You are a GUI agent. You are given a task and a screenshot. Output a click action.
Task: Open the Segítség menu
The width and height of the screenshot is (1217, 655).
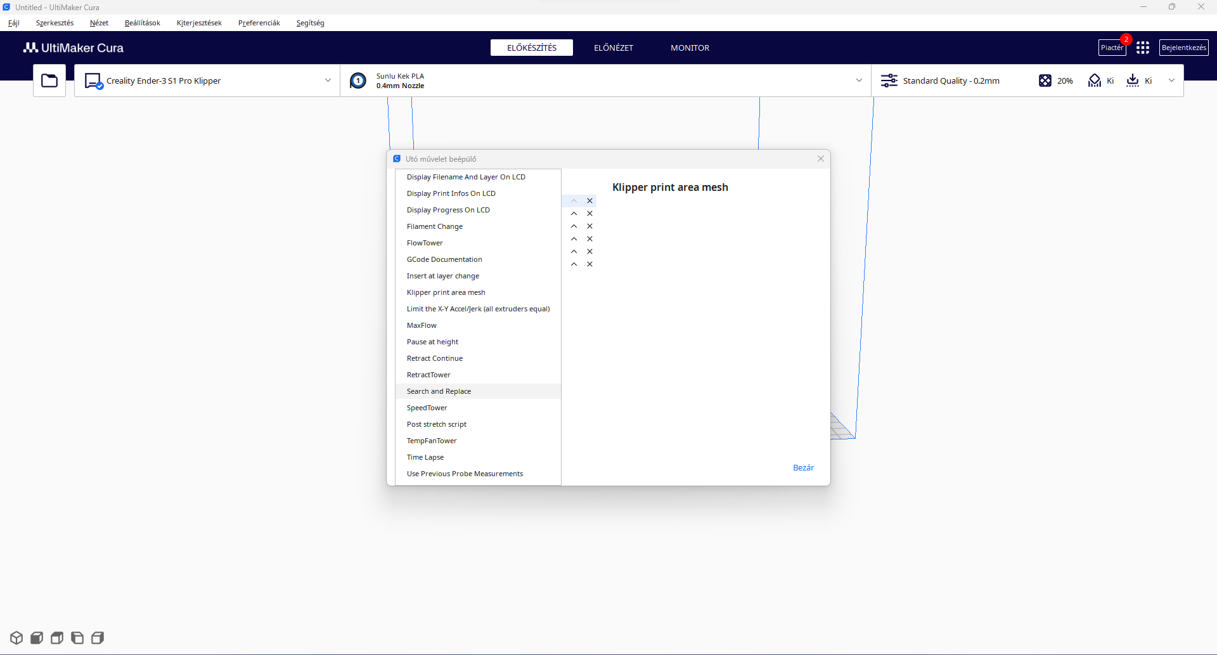click(311, 23)
